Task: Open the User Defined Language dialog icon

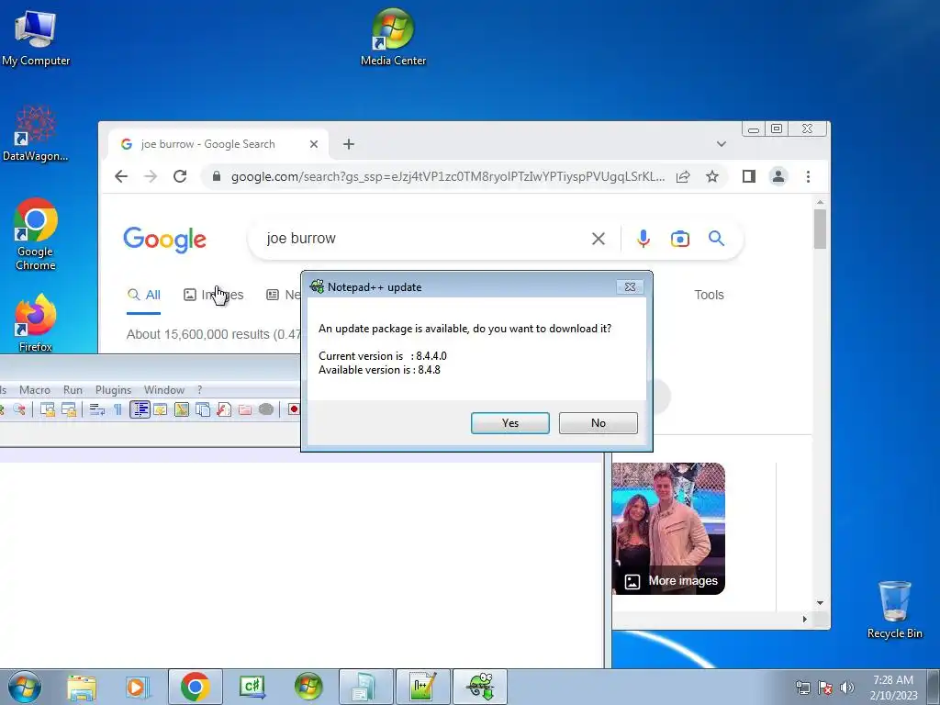Action: pos(160,409)
